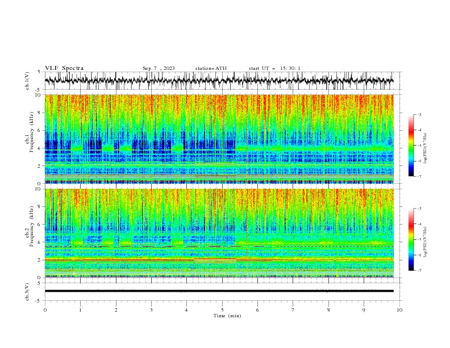Click the '2' tick on time axis

(116, 310)
